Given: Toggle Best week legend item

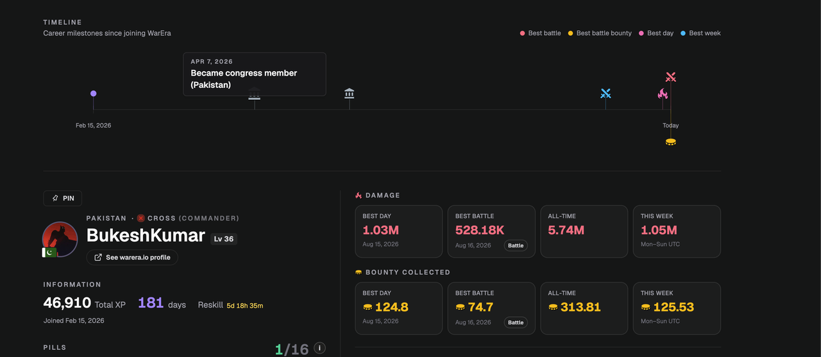Looking at the screenshot, I should click(x=700, y=33).
